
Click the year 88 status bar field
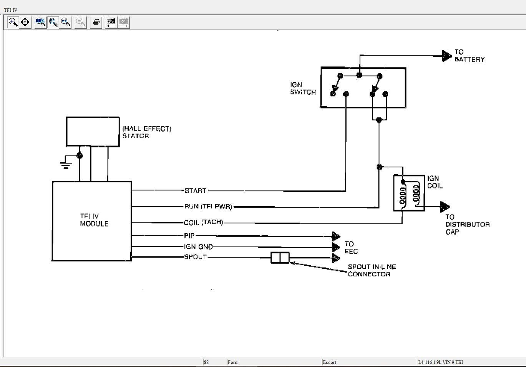pos(214,362)
